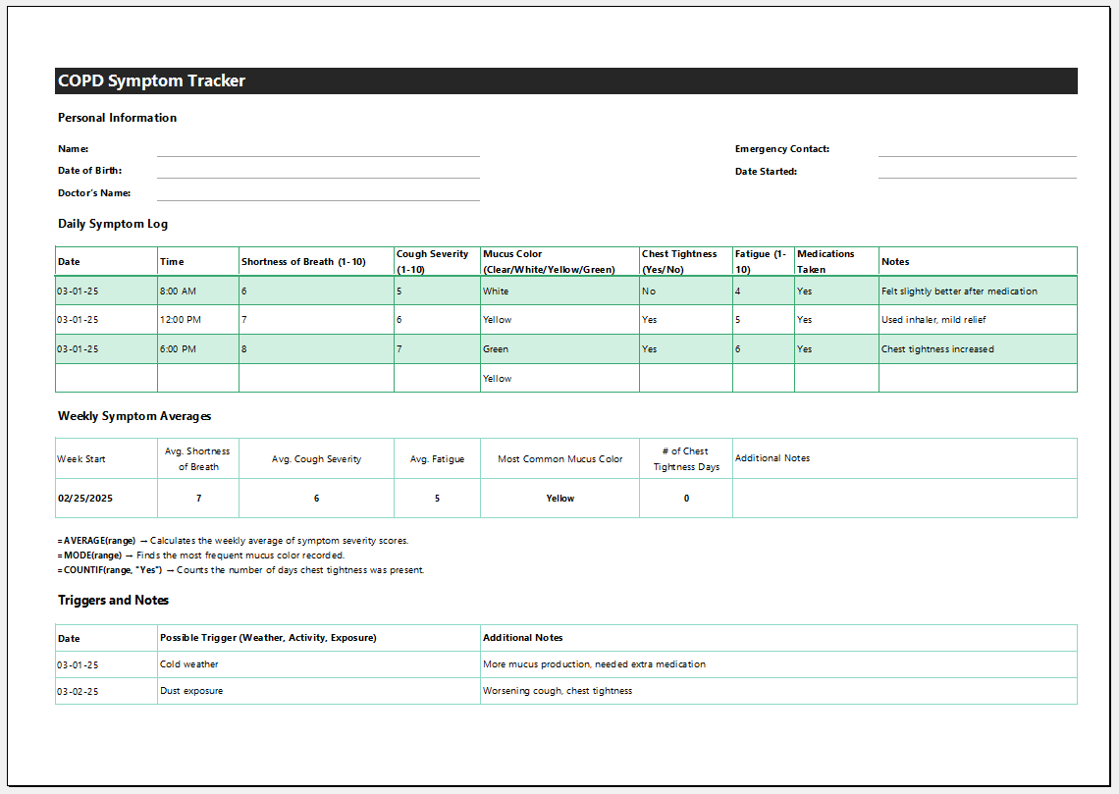Click the Week Start header cell
This screenshot has width=1119, height=794.
[106, 458]
